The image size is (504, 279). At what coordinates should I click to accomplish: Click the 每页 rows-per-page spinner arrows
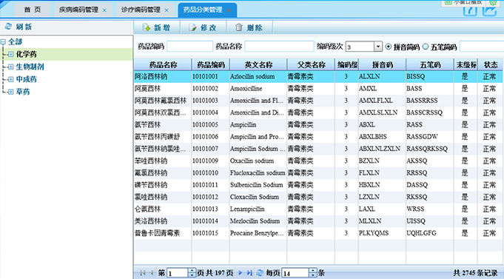[x=313, y=273]
